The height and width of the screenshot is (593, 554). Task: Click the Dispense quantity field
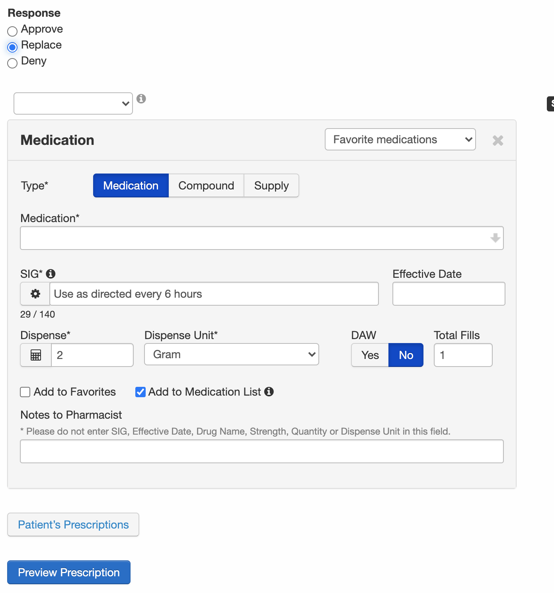pyautogui.click(x=92, y=355)
